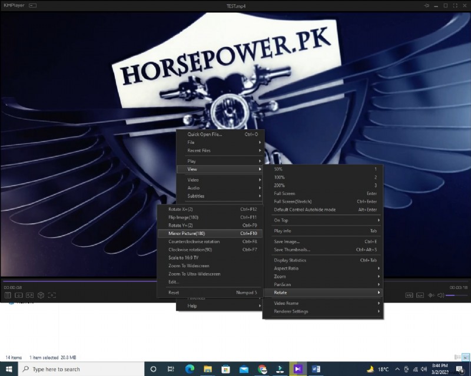Viewport: 471px width, 376px height.
Task: Click the HW status icon near the volume
Action: point(409,296)
